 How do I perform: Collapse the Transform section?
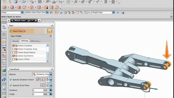click(x=52, y=69)
